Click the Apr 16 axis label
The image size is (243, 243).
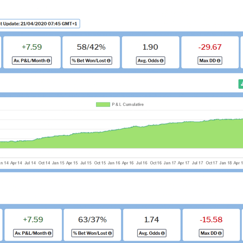[128, 163]
